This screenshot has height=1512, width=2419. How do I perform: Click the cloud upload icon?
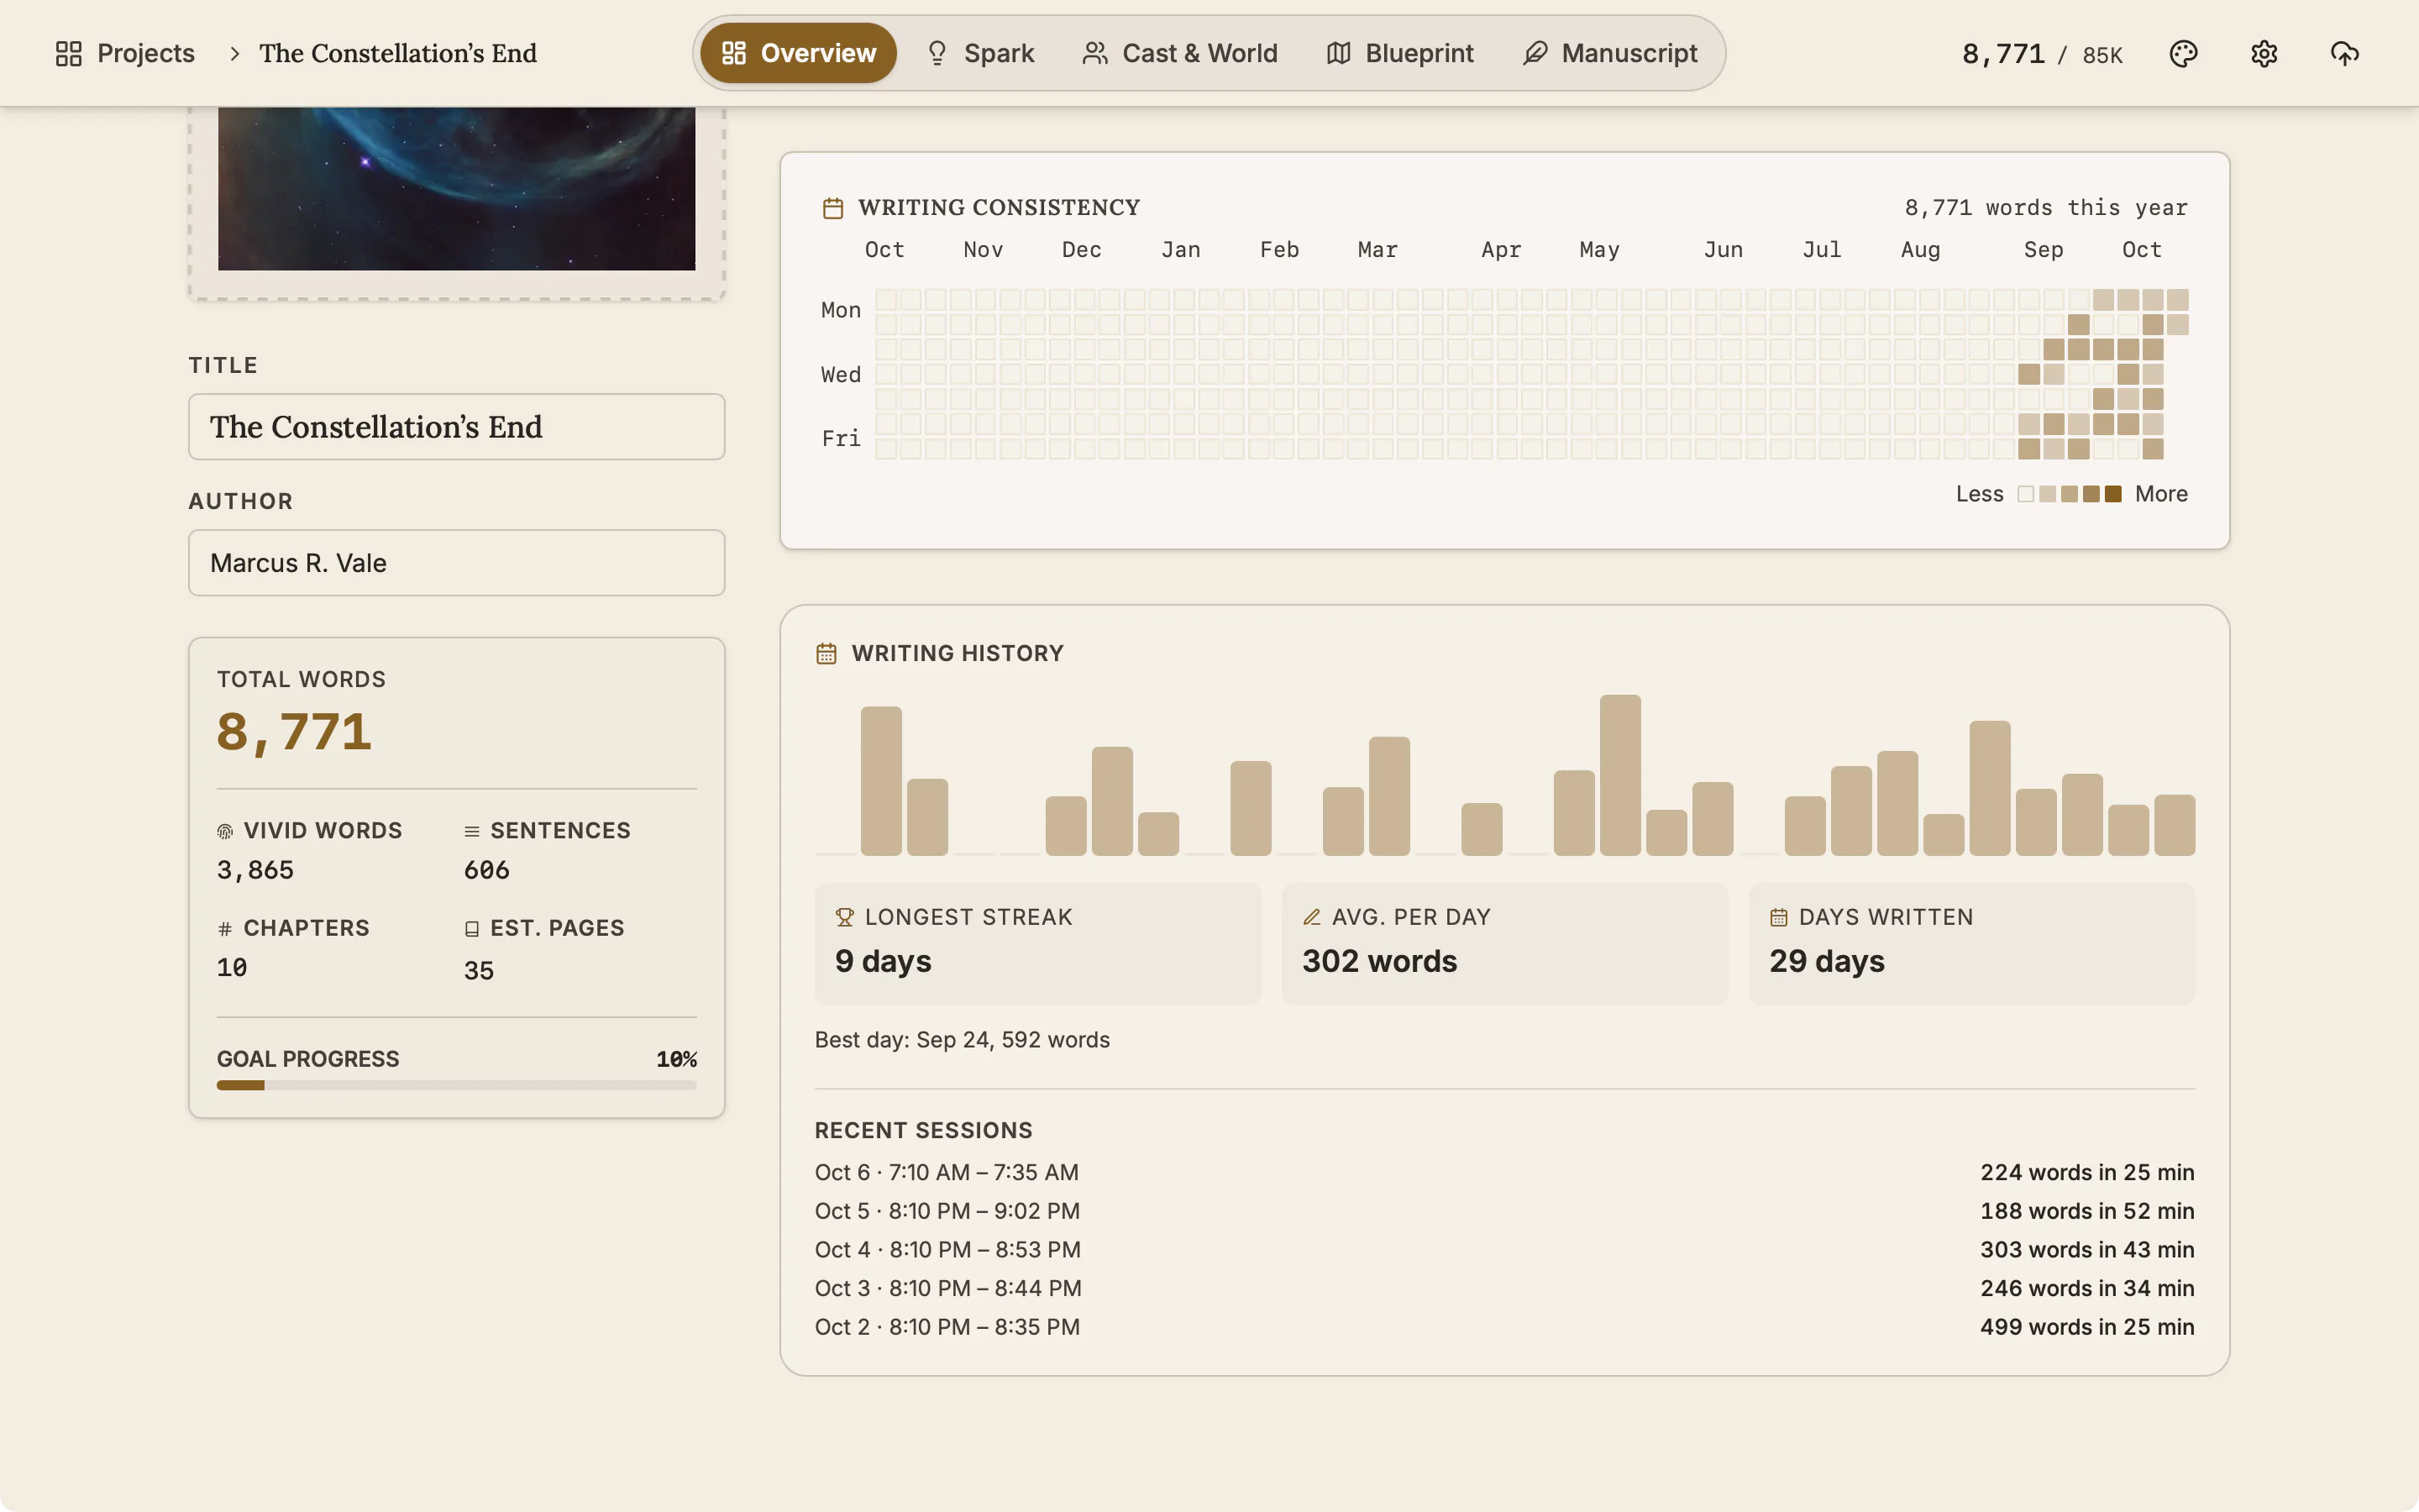(x=2344, y=53)
